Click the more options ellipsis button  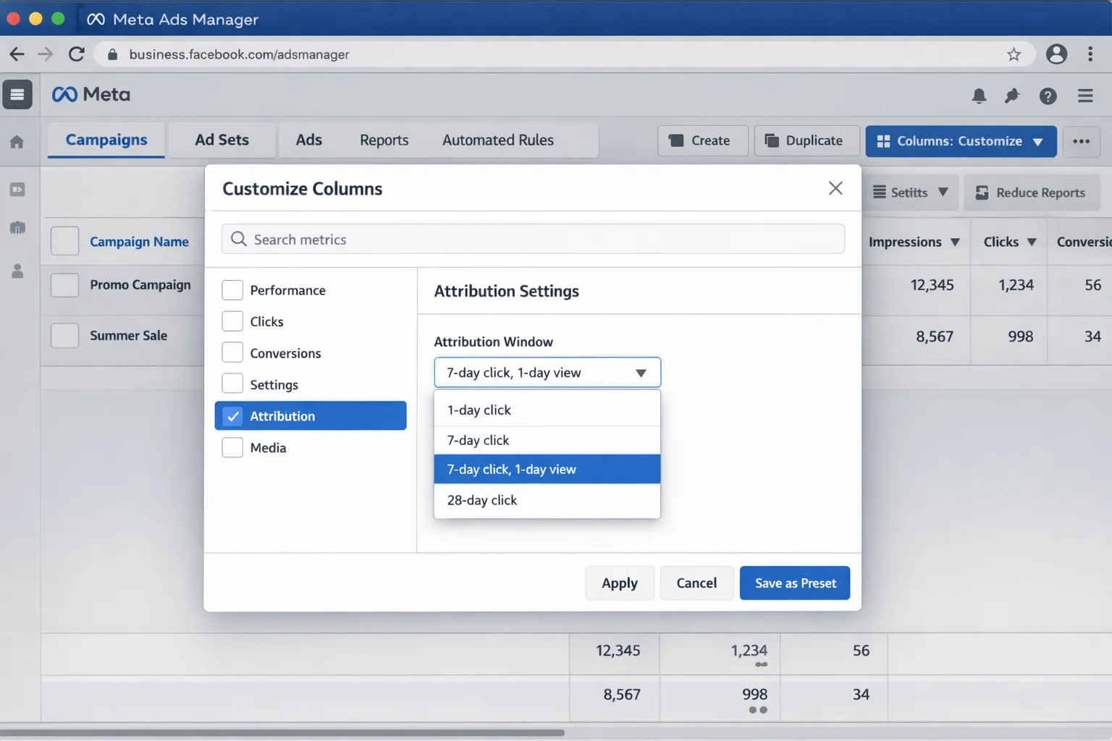(1081, 141)
